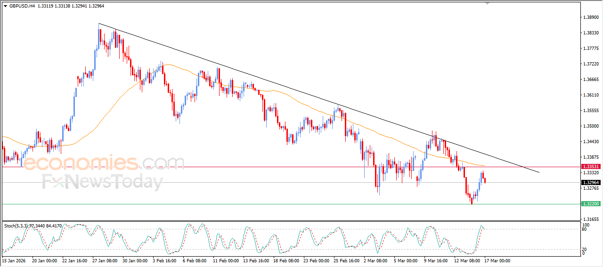Click the stochastic 80 level label

pyautogui.click(x=585, y=229)
